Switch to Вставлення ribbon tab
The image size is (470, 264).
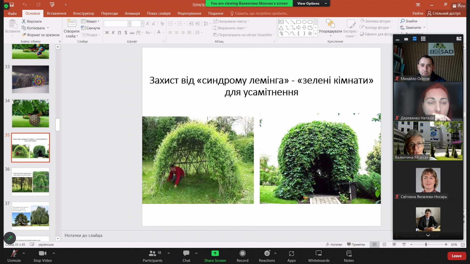pos(56,13)
